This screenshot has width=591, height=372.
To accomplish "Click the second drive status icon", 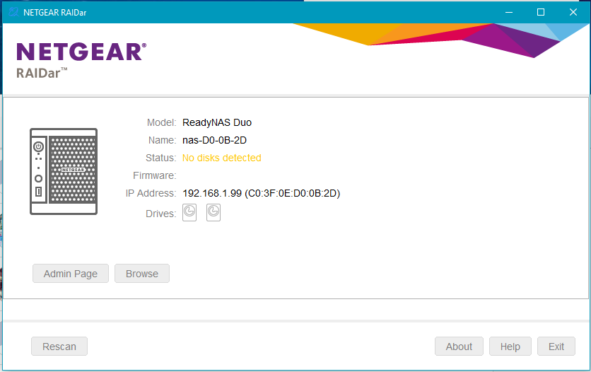I will 213,213.
